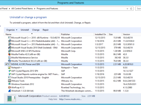Select Mozilla Thunderbird 38.3.0 (x86 en-GB) name
The height and width of the screenshot is (105, 141).
29,61
